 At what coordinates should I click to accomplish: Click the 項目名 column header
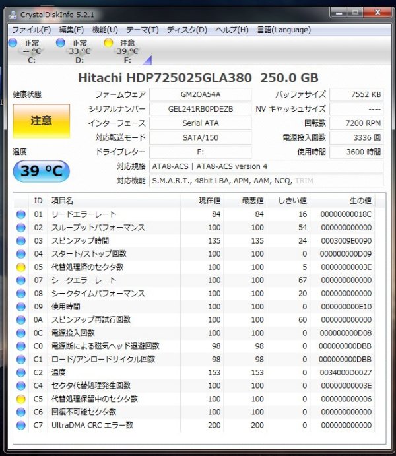pos(114,201)
